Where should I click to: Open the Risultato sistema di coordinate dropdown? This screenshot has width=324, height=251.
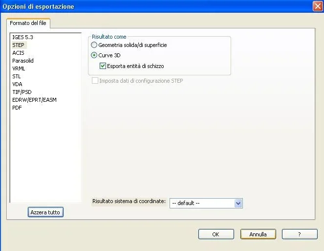pos(238,203)
